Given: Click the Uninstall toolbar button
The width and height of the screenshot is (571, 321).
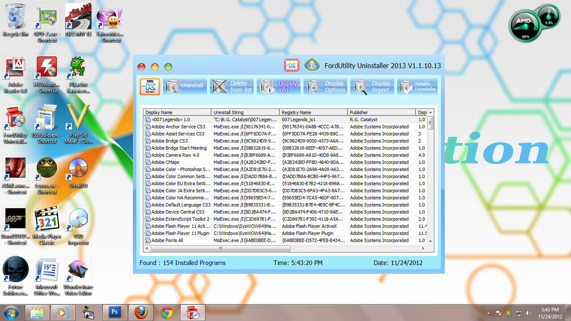Looking at the screenshot, I should pyautogui.click(x=185, y=86).
